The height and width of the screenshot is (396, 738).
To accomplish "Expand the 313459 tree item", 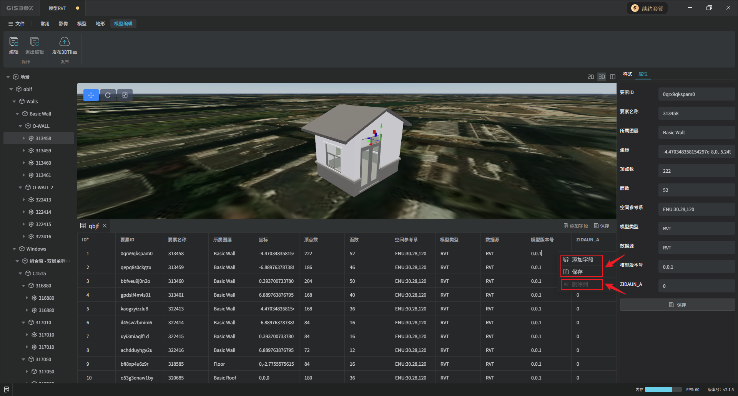I will pos(23,151).
